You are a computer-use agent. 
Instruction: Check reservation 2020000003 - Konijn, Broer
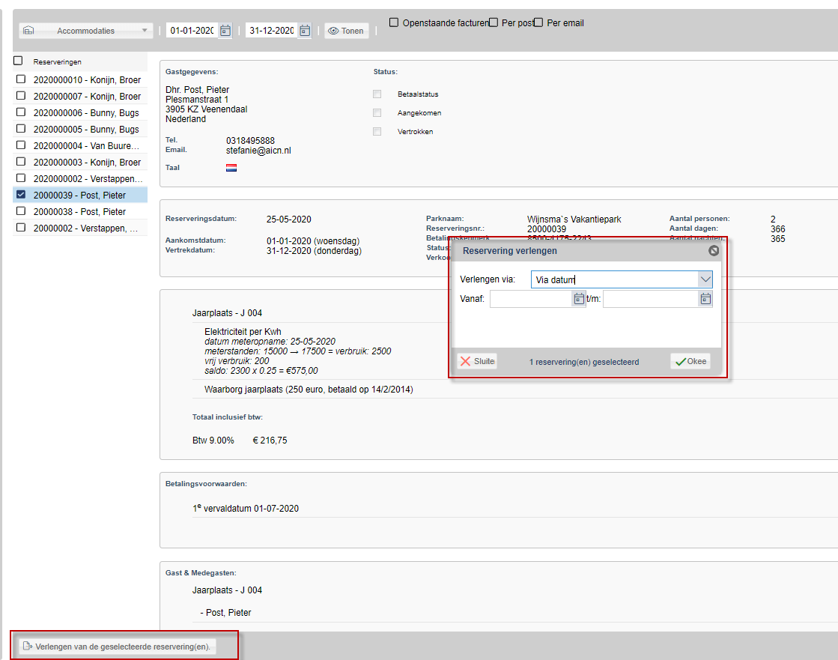point(21,161)
